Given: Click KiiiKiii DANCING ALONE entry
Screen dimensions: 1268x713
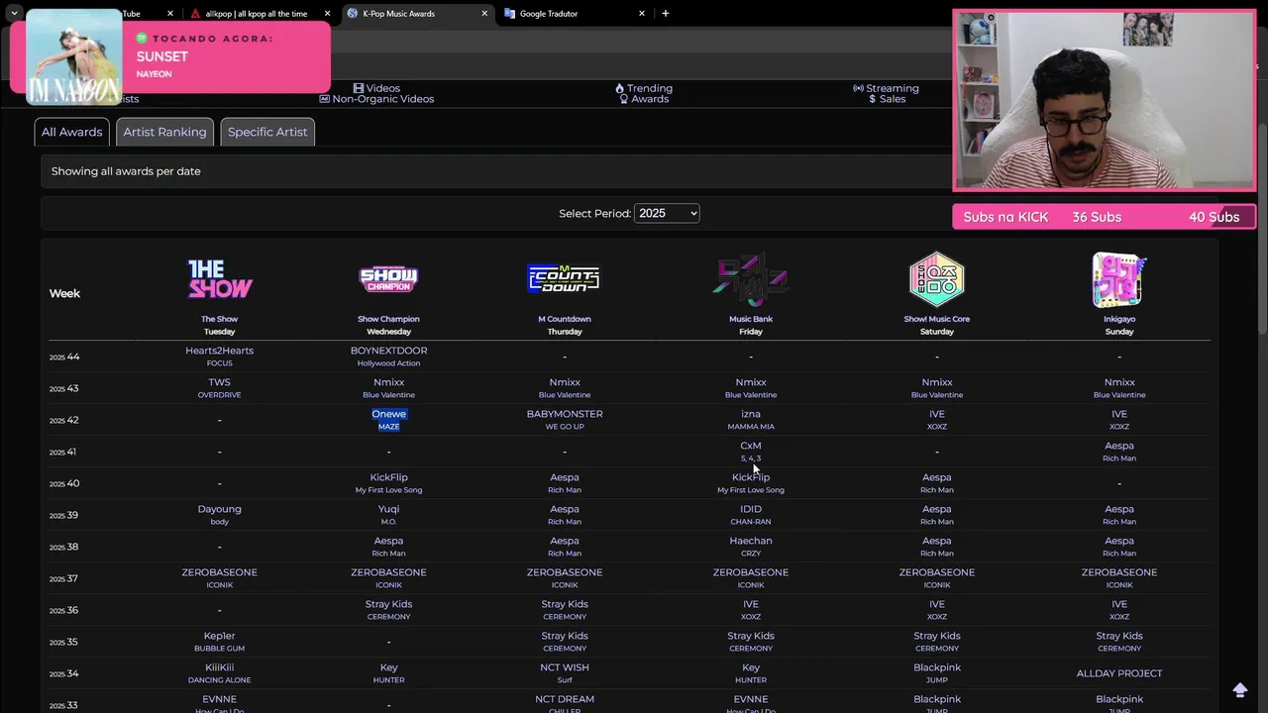Looking at the screenshot, I should click(x=220, y=672).
